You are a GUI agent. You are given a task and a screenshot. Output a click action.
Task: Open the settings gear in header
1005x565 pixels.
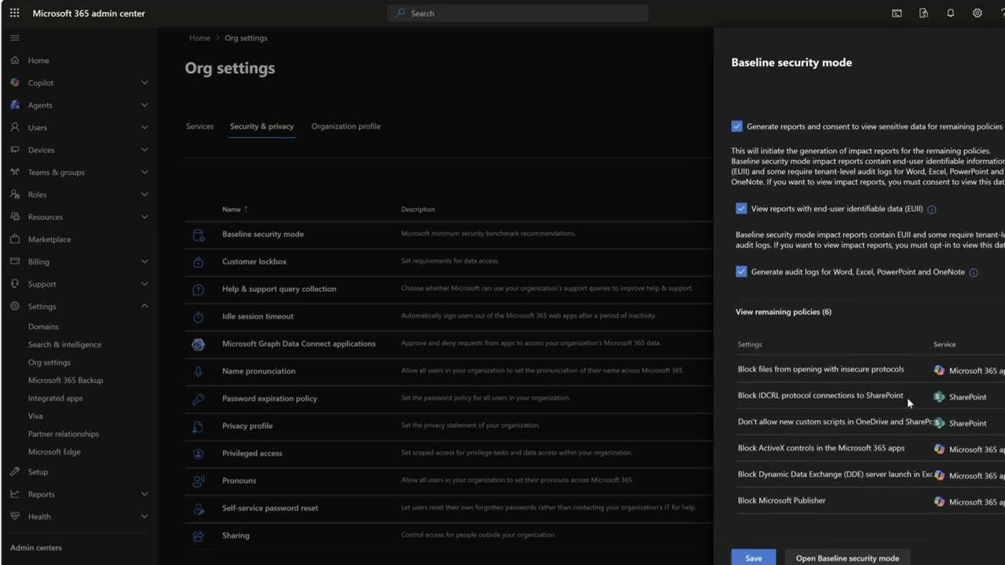pos(977,13)
